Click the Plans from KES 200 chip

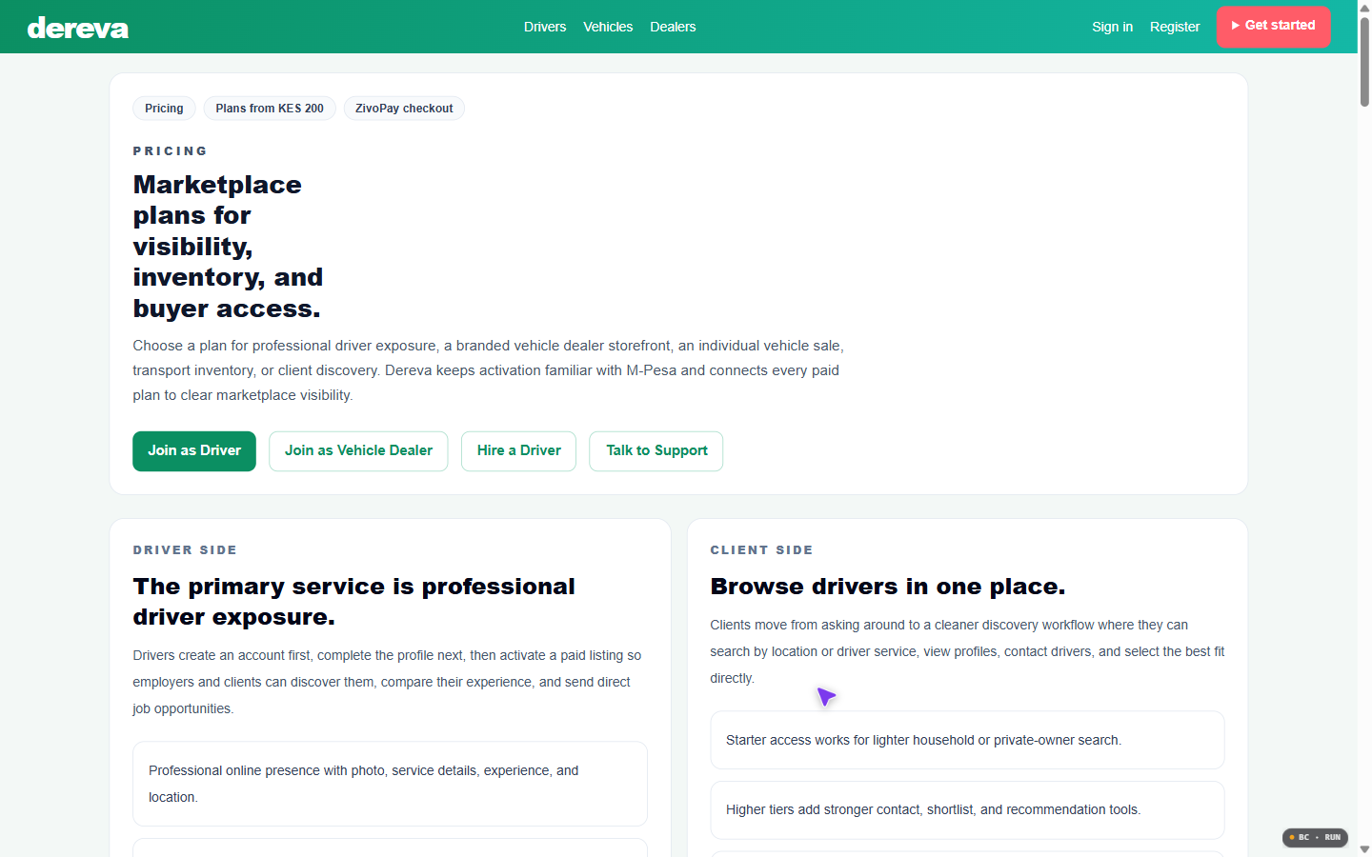click(x=270, y=109)
